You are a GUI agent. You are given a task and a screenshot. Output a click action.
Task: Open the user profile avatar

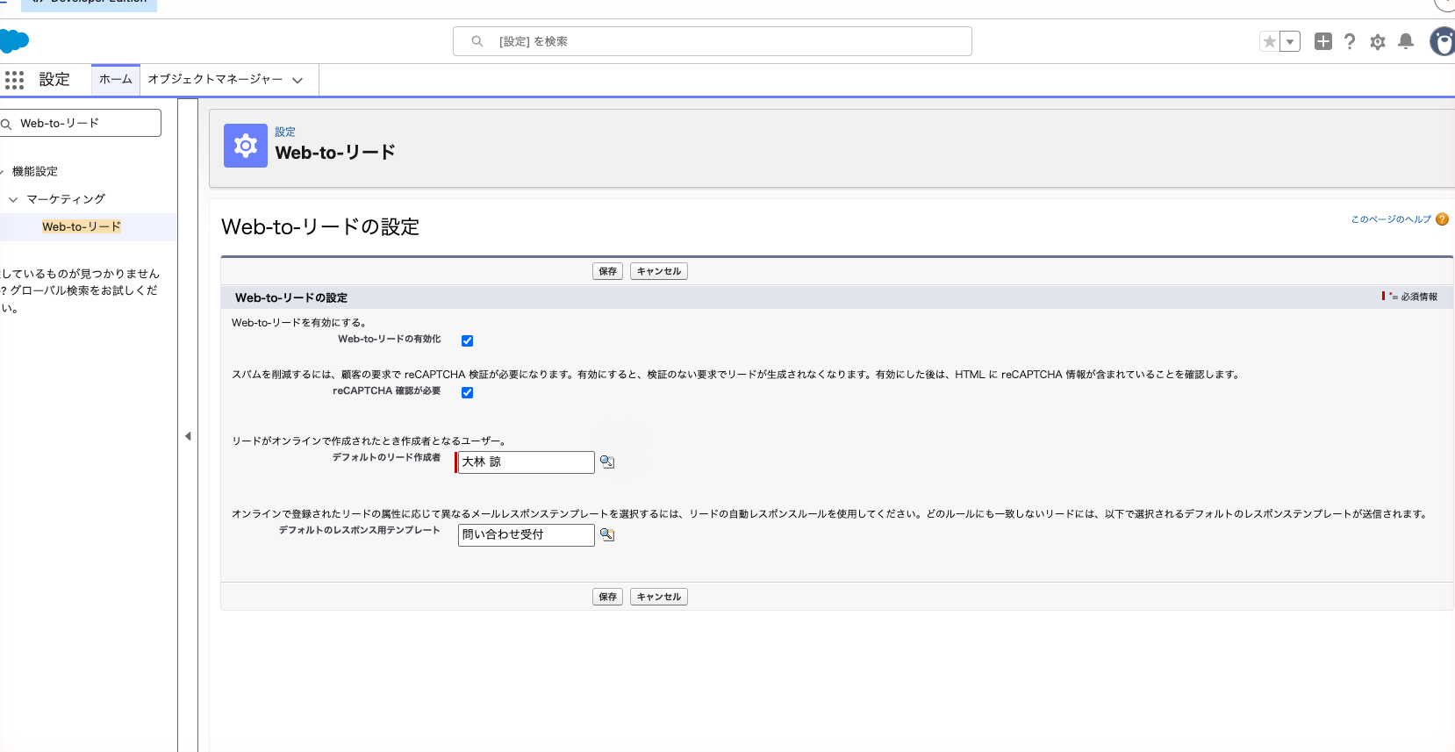click(x=1442, y=41)
